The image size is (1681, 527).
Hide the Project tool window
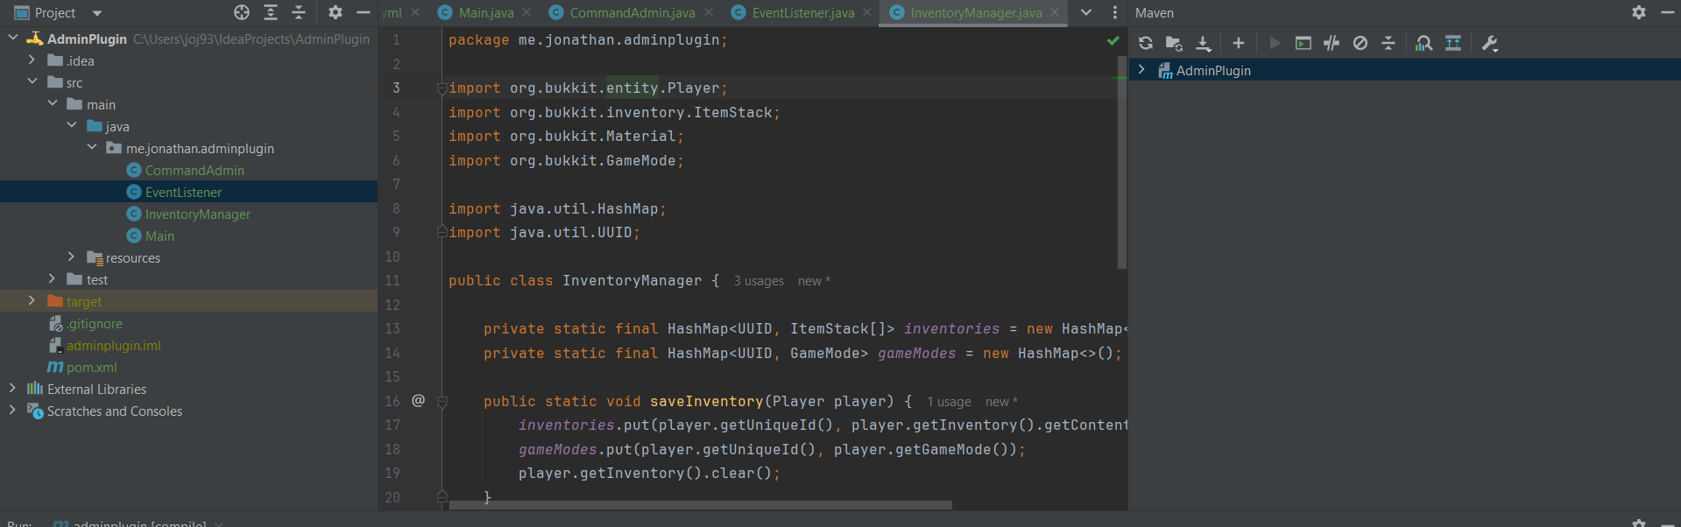364,12
